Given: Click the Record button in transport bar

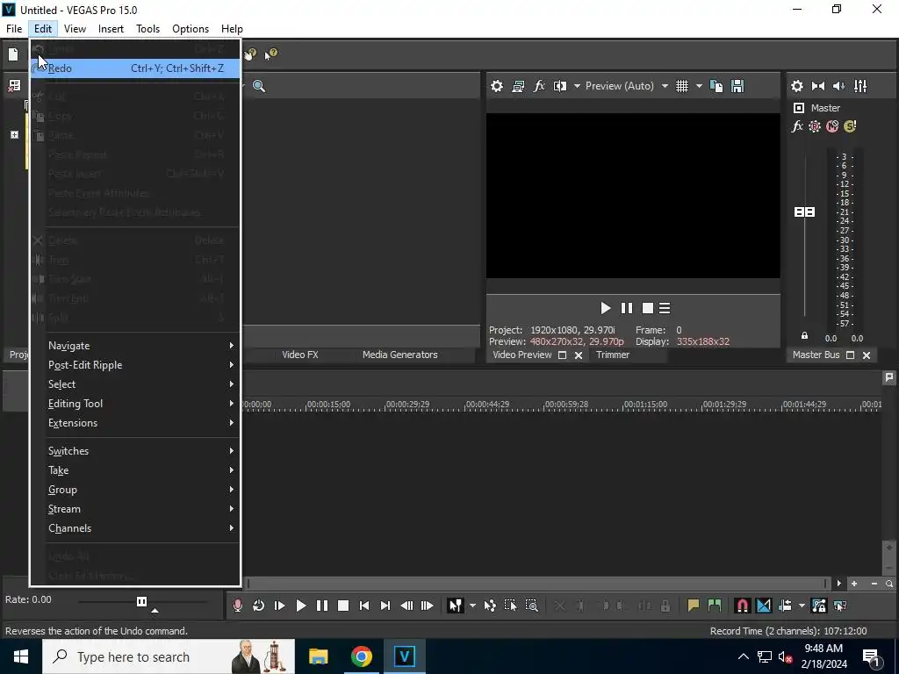Looking at the screenshot, I should click(237, 606).
